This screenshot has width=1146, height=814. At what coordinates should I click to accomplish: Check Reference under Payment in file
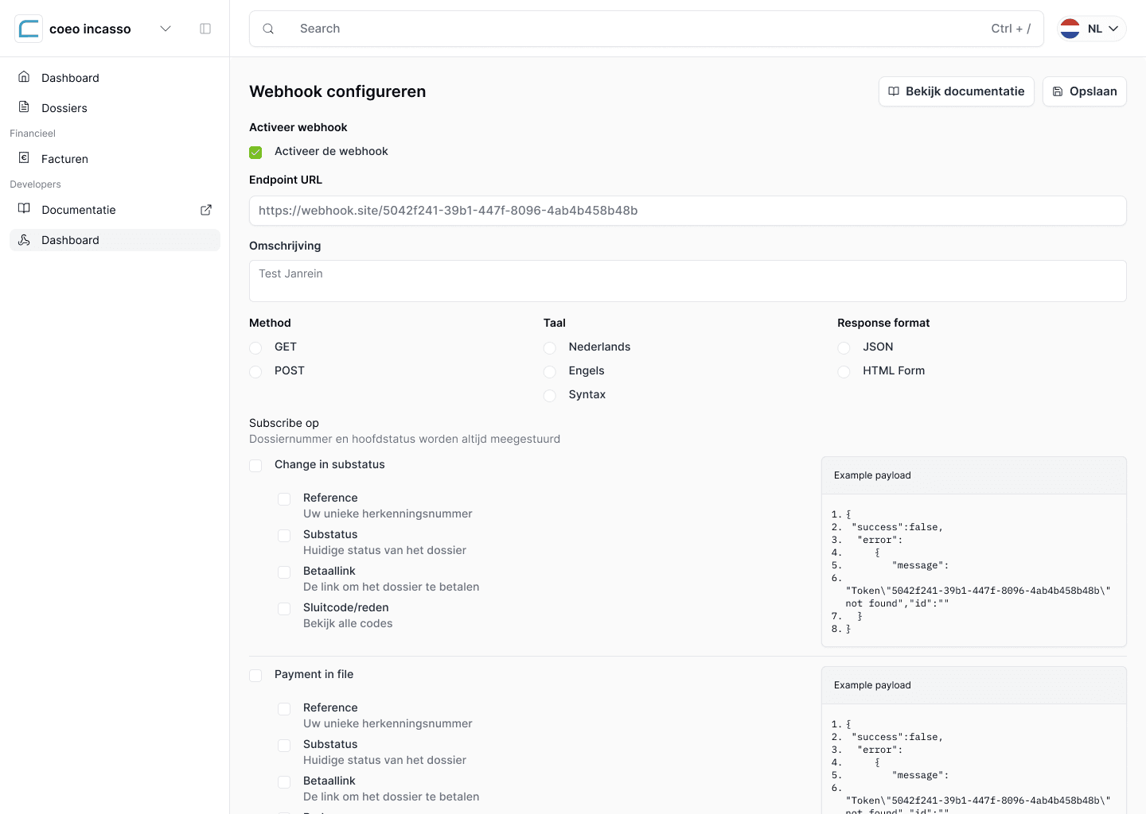click(284, 708)
